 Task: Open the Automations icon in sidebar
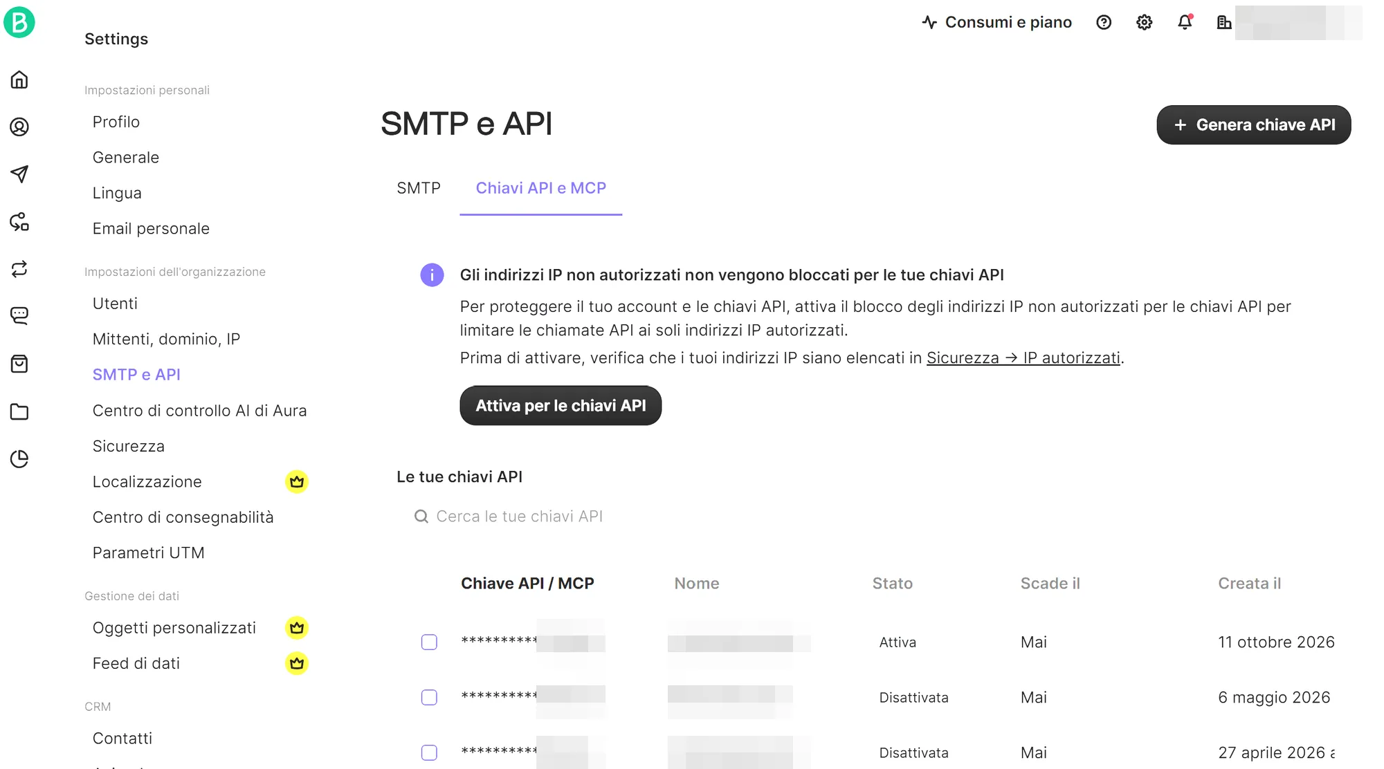19,221
